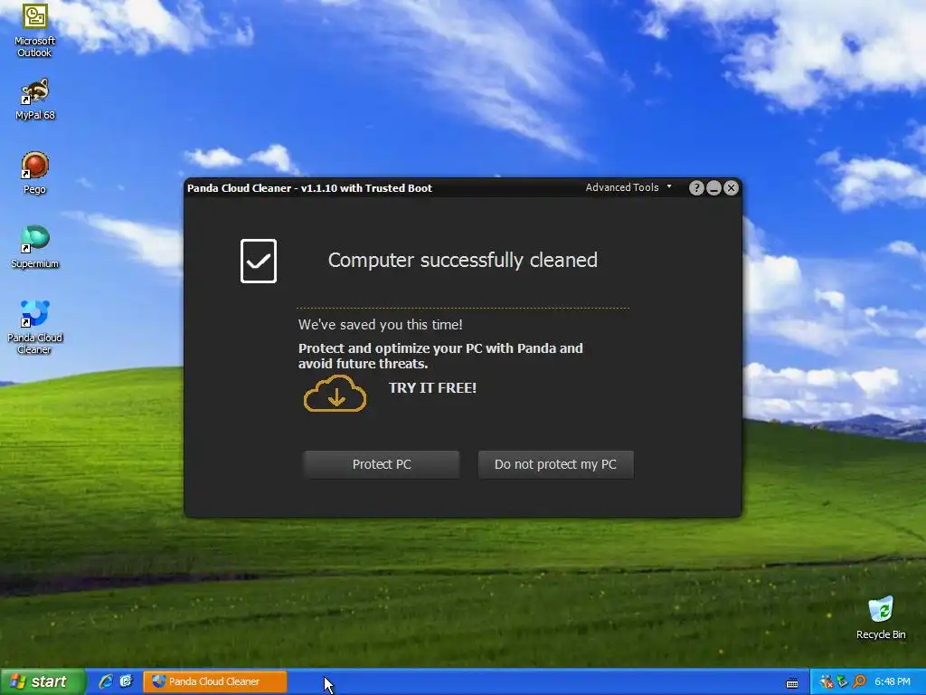
Task: Click the 'We've saved you this time!' text
Action: pos(381,325)
